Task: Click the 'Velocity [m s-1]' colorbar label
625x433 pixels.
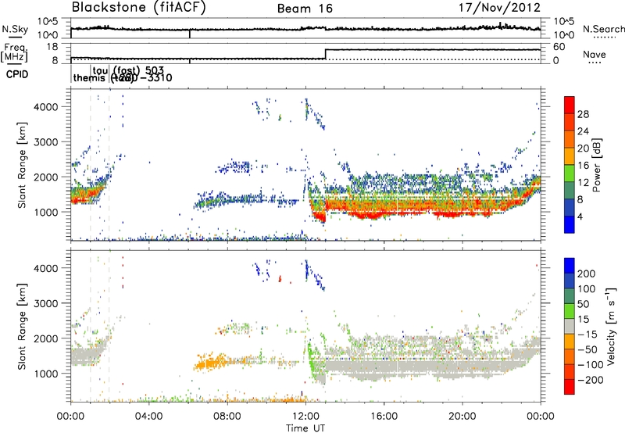Action: click(611, 326)
